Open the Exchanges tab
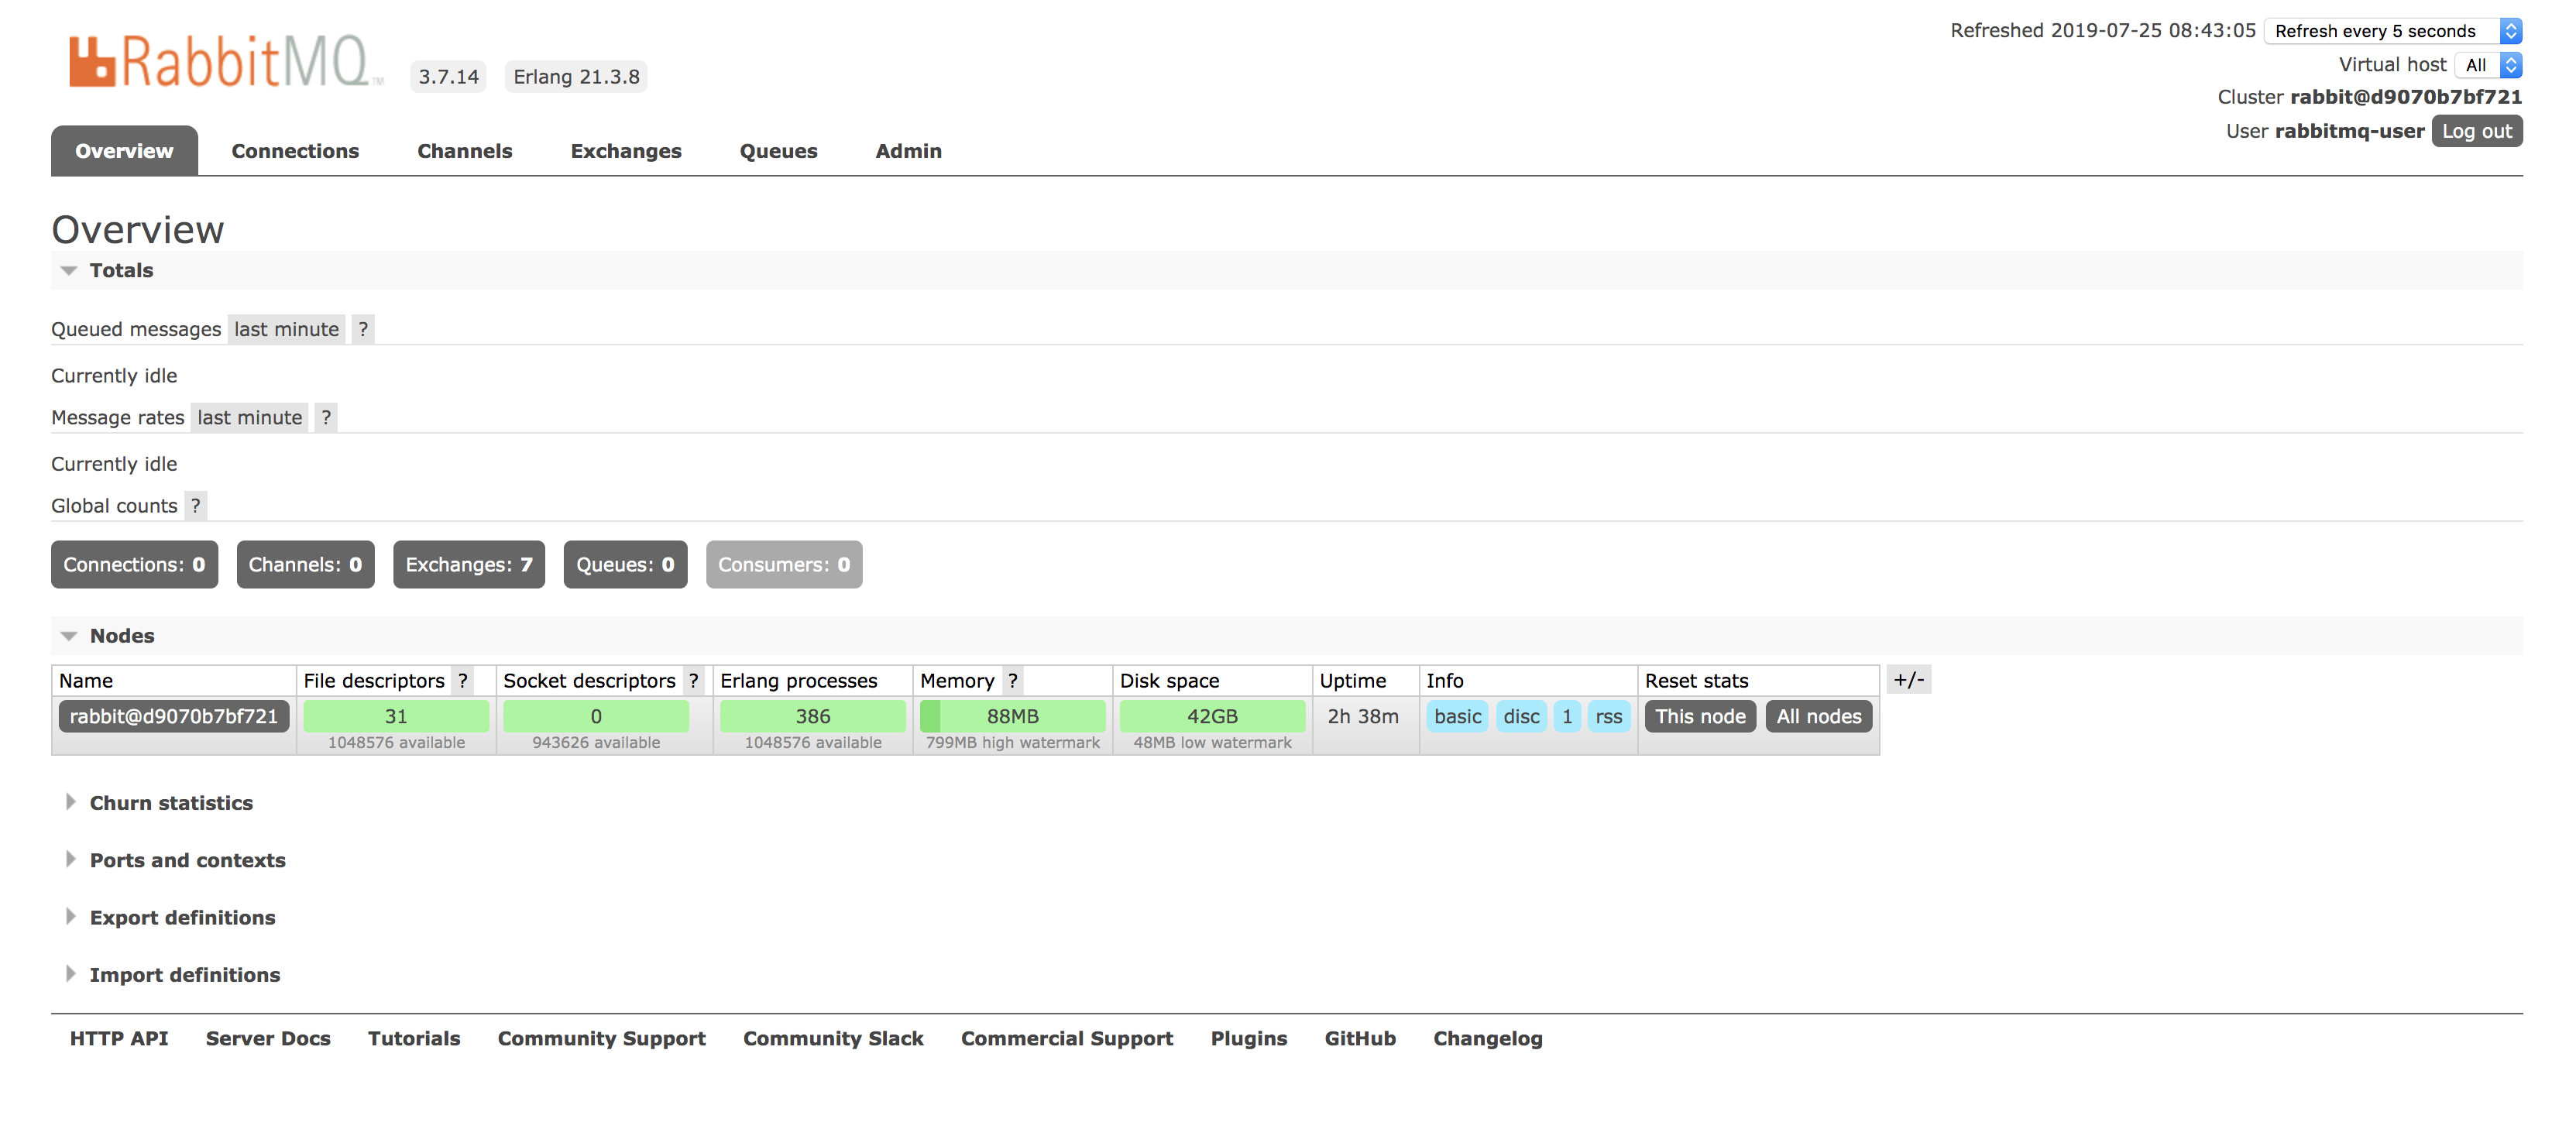The width and height of the screenshot is (2576, 1129). tap(626, 151)
